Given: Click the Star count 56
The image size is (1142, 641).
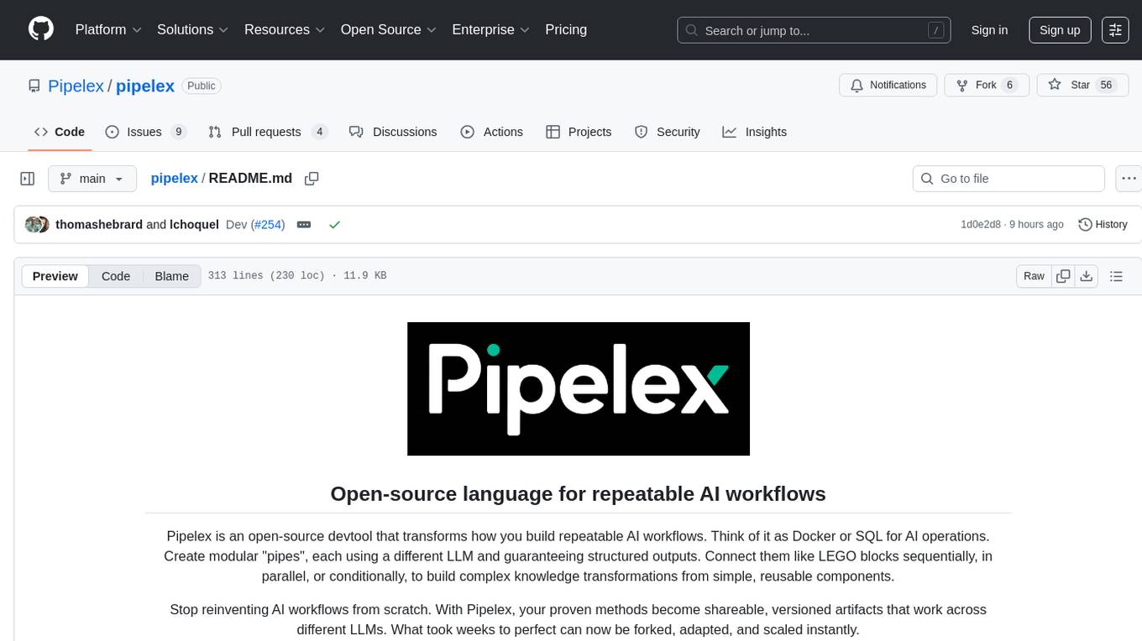Looking at the screenshot, I should pos(1107,85).
